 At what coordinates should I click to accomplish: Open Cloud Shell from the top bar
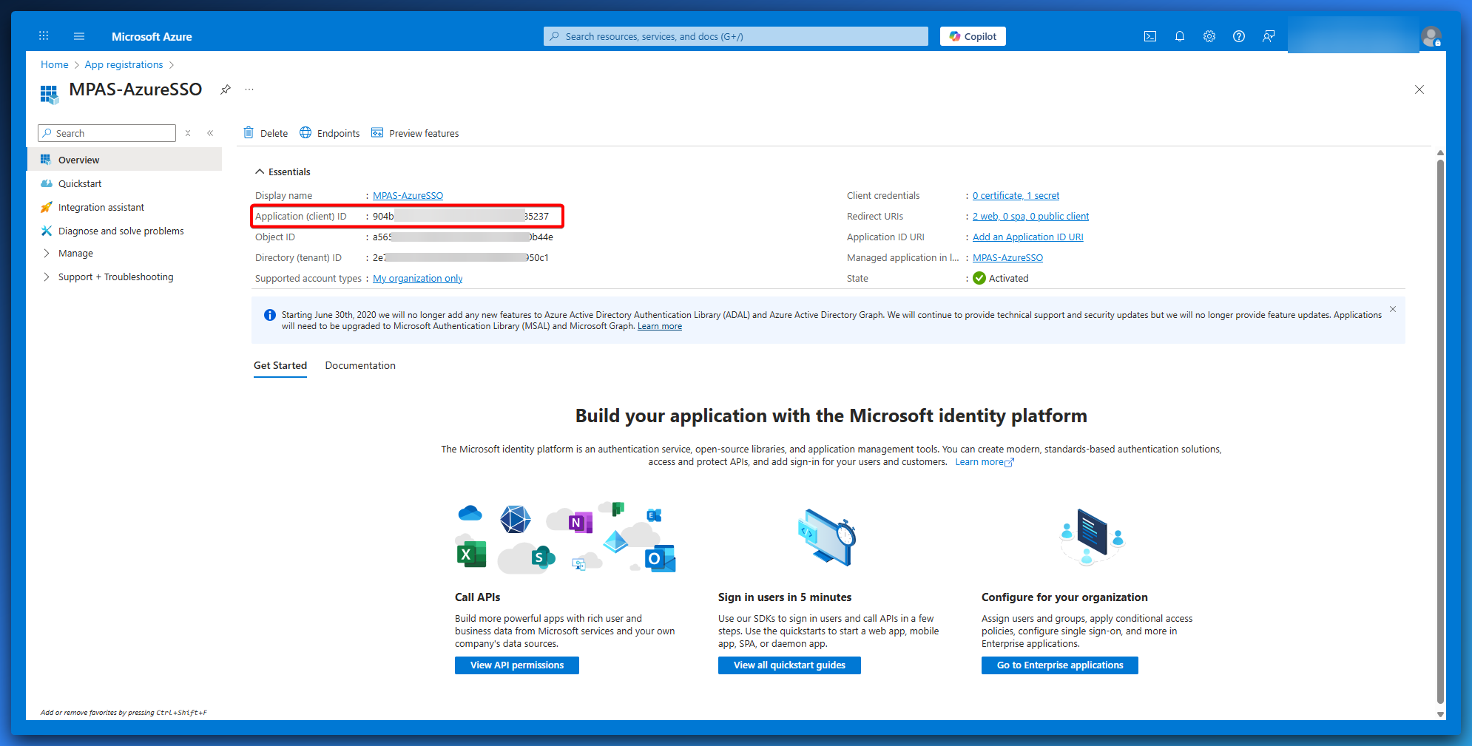(1150, 36)
